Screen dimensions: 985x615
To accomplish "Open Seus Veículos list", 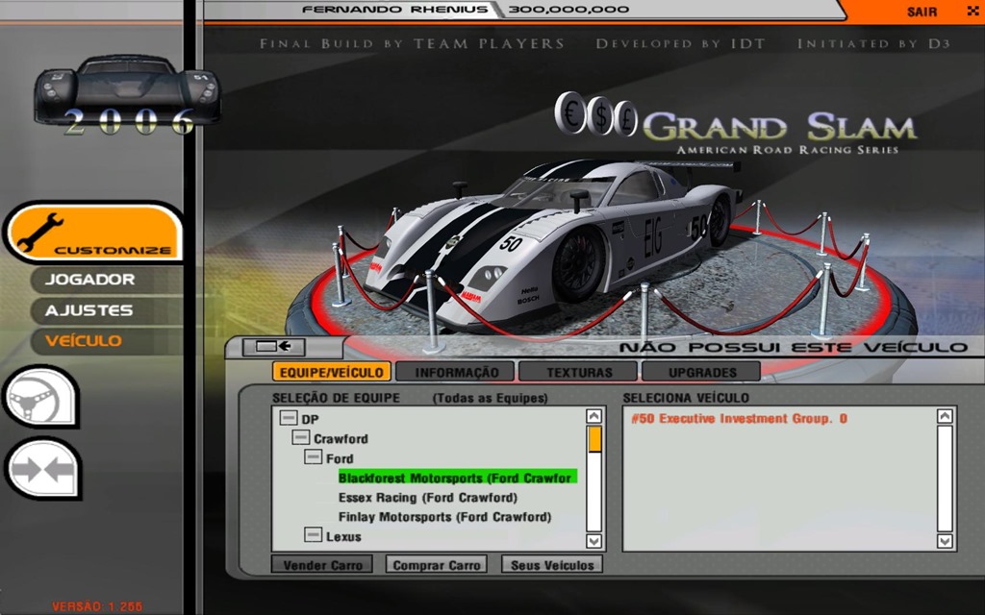I will 552,565.
